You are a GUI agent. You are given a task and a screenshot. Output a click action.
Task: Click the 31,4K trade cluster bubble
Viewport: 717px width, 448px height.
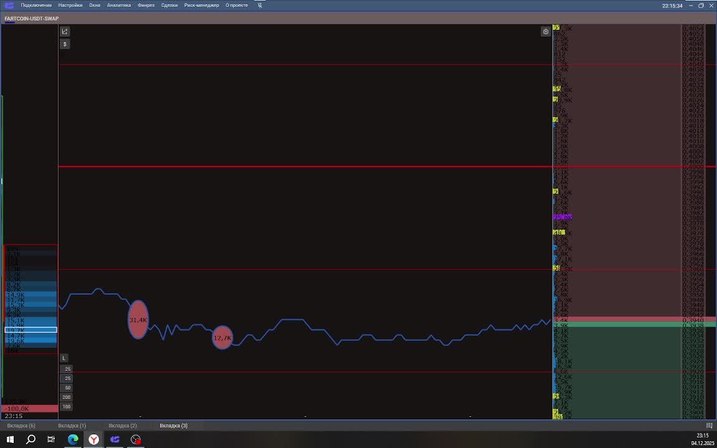pos(138,320)
